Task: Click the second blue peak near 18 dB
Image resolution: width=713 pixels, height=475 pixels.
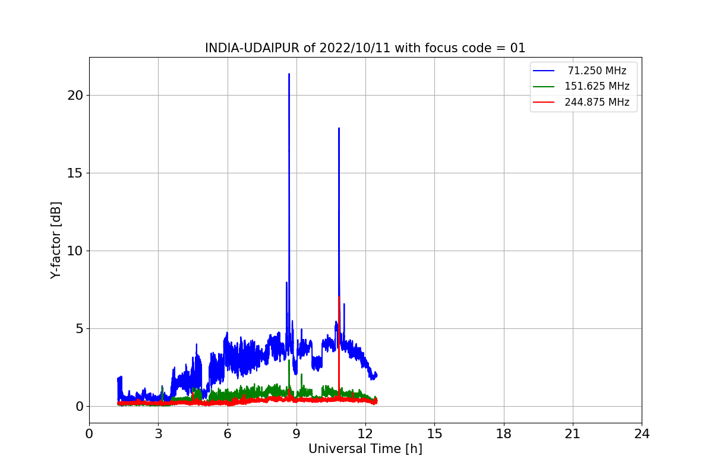Action: pyautogui.click(x=339, y=129)
